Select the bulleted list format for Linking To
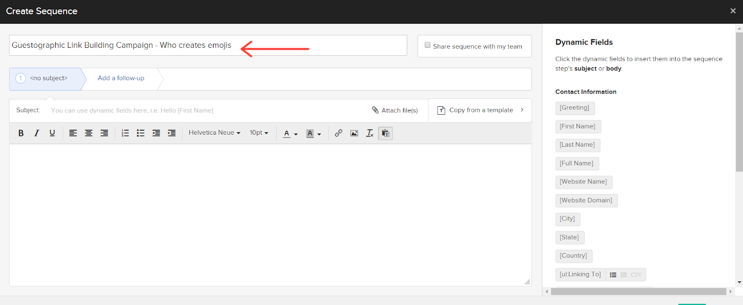This screenshot has height=305, width=743. (613, 275)
